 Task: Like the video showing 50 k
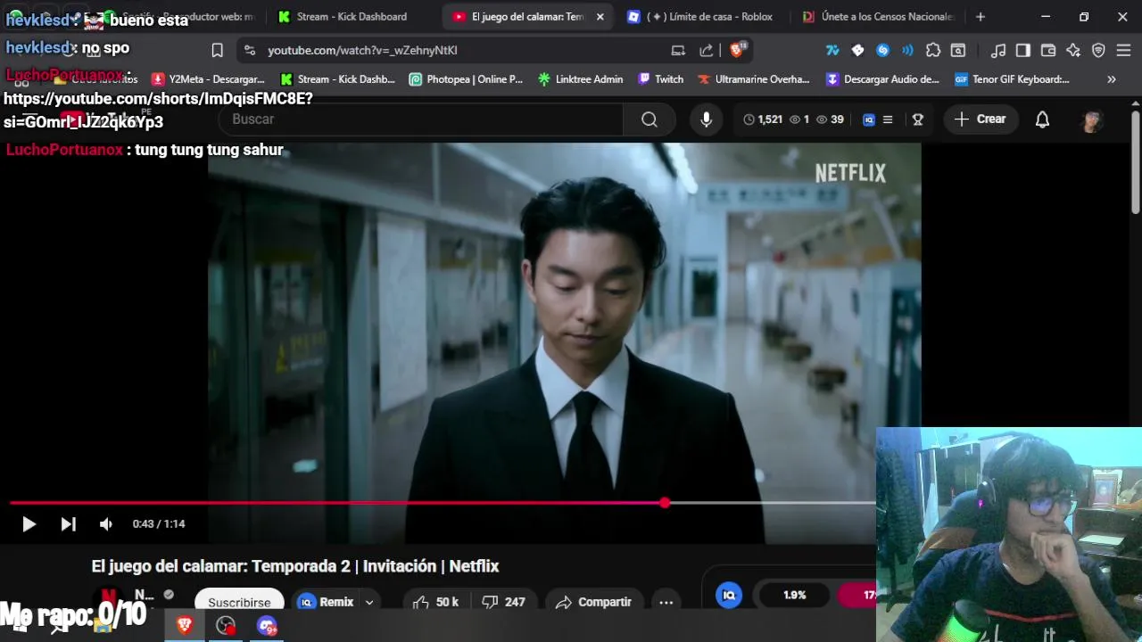[436, 602]
